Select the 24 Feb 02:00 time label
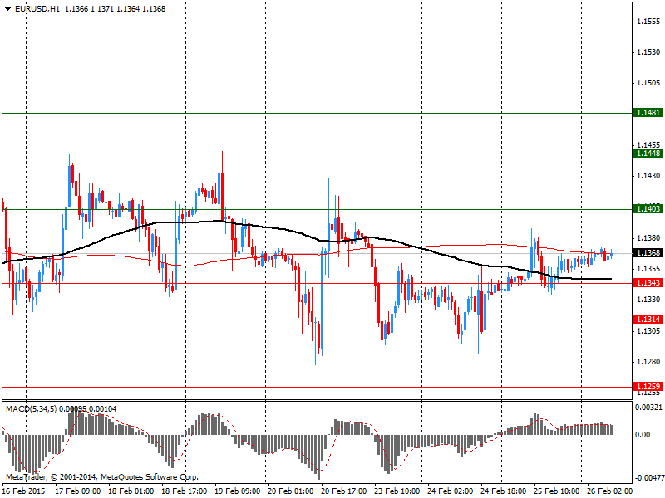This screenshot has width=665, height=498. click(x=450, y=491)
